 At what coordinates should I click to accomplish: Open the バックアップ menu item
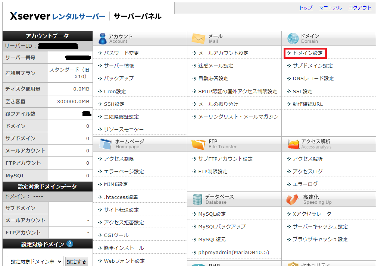click(x=119, y=78)
